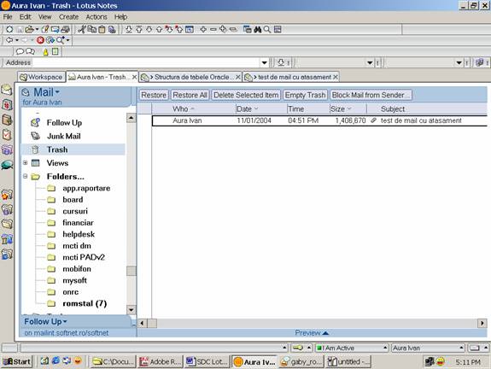Expand the Views tree node
Viewport: 491px width, 369px height.
(x=26, y=163)
